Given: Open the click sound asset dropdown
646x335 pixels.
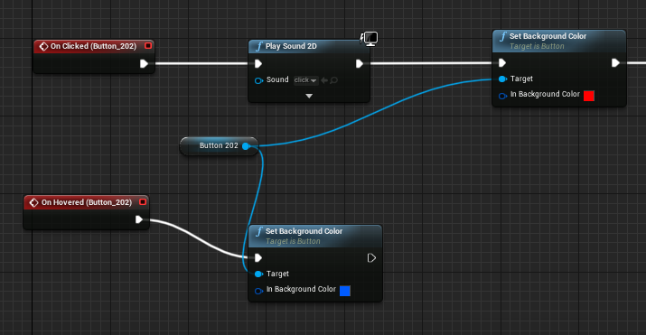Looking at the screenshot, I should click(305, 80).
